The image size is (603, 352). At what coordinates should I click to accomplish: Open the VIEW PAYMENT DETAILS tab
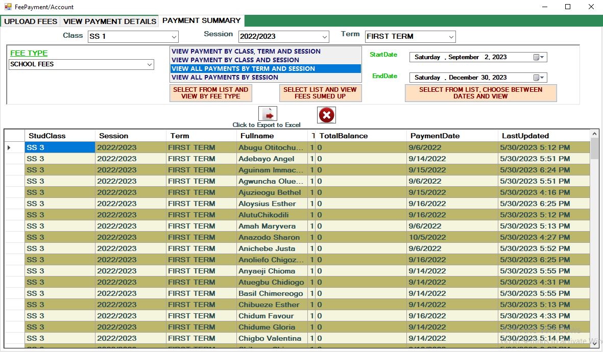[x=110, y=21]
